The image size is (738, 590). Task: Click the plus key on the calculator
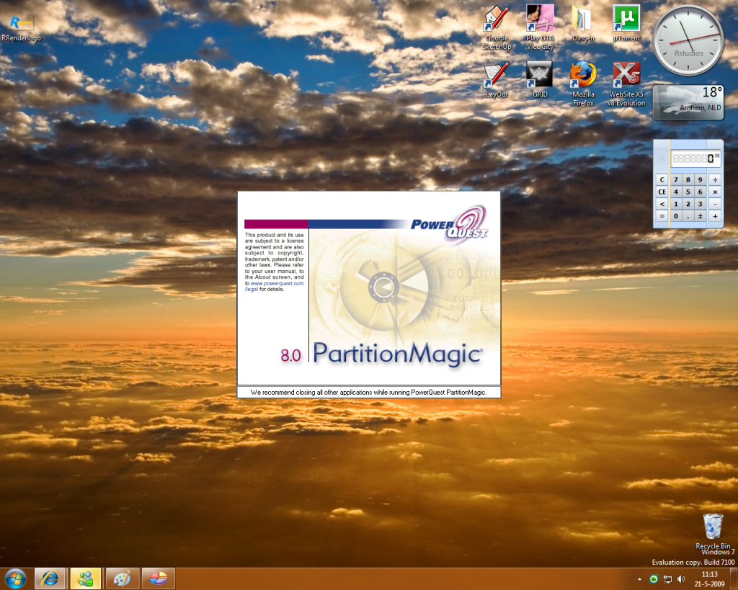[715, 216]
